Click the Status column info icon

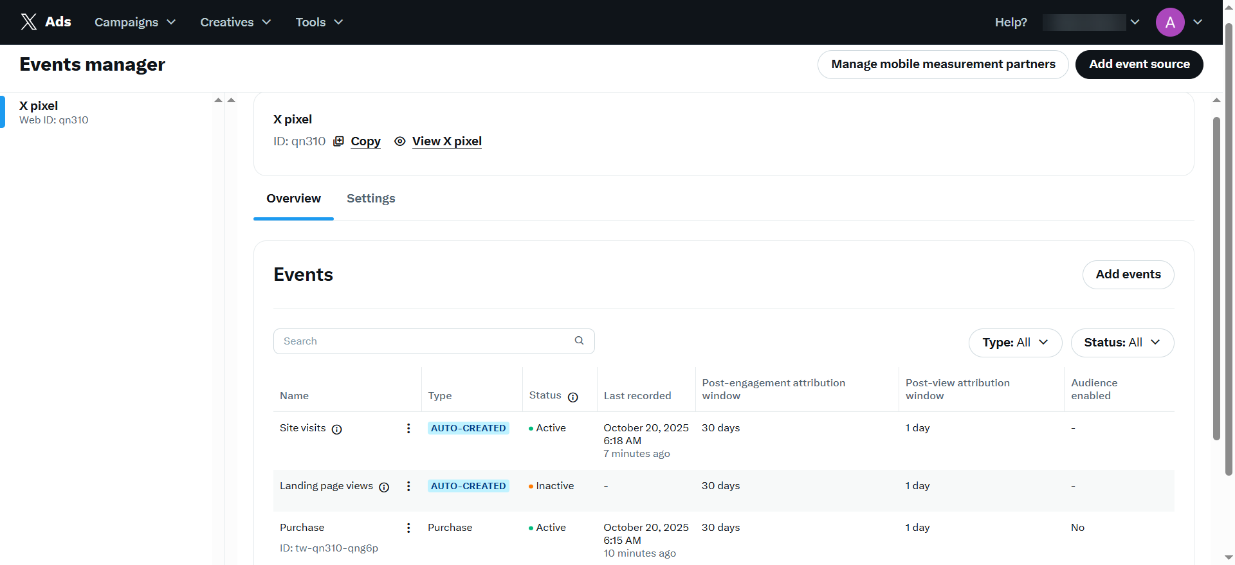coord(573,397)
